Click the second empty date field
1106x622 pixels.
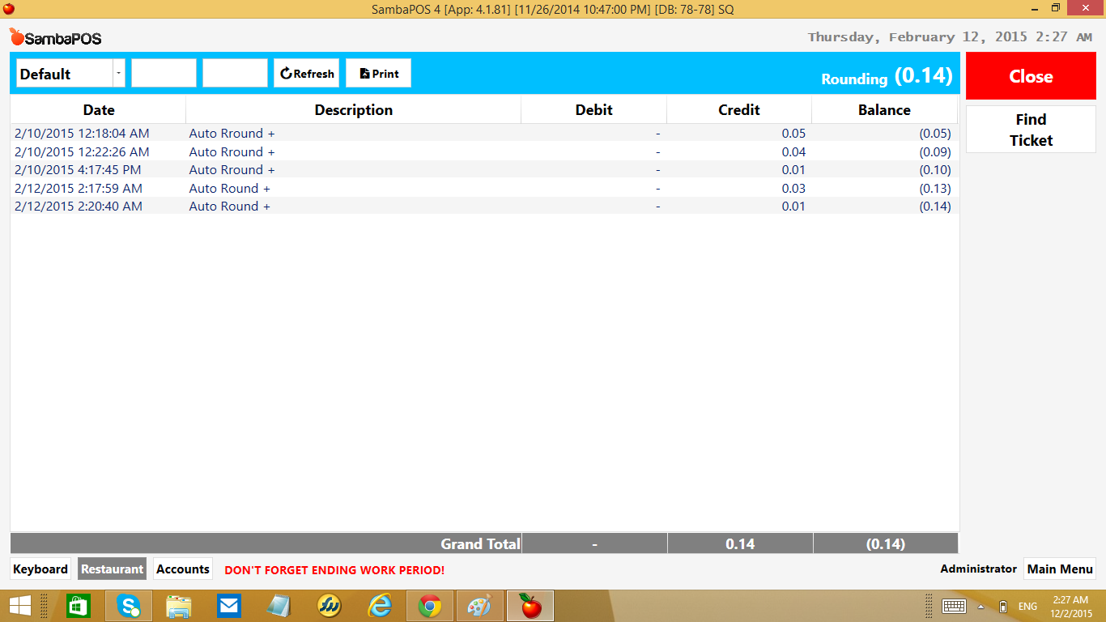tap(235, 73)
